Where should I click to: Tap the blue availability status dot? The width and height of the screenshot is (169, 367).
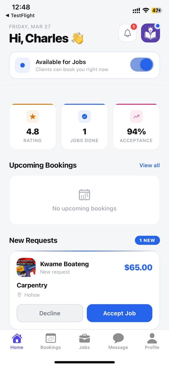(22, 65)
